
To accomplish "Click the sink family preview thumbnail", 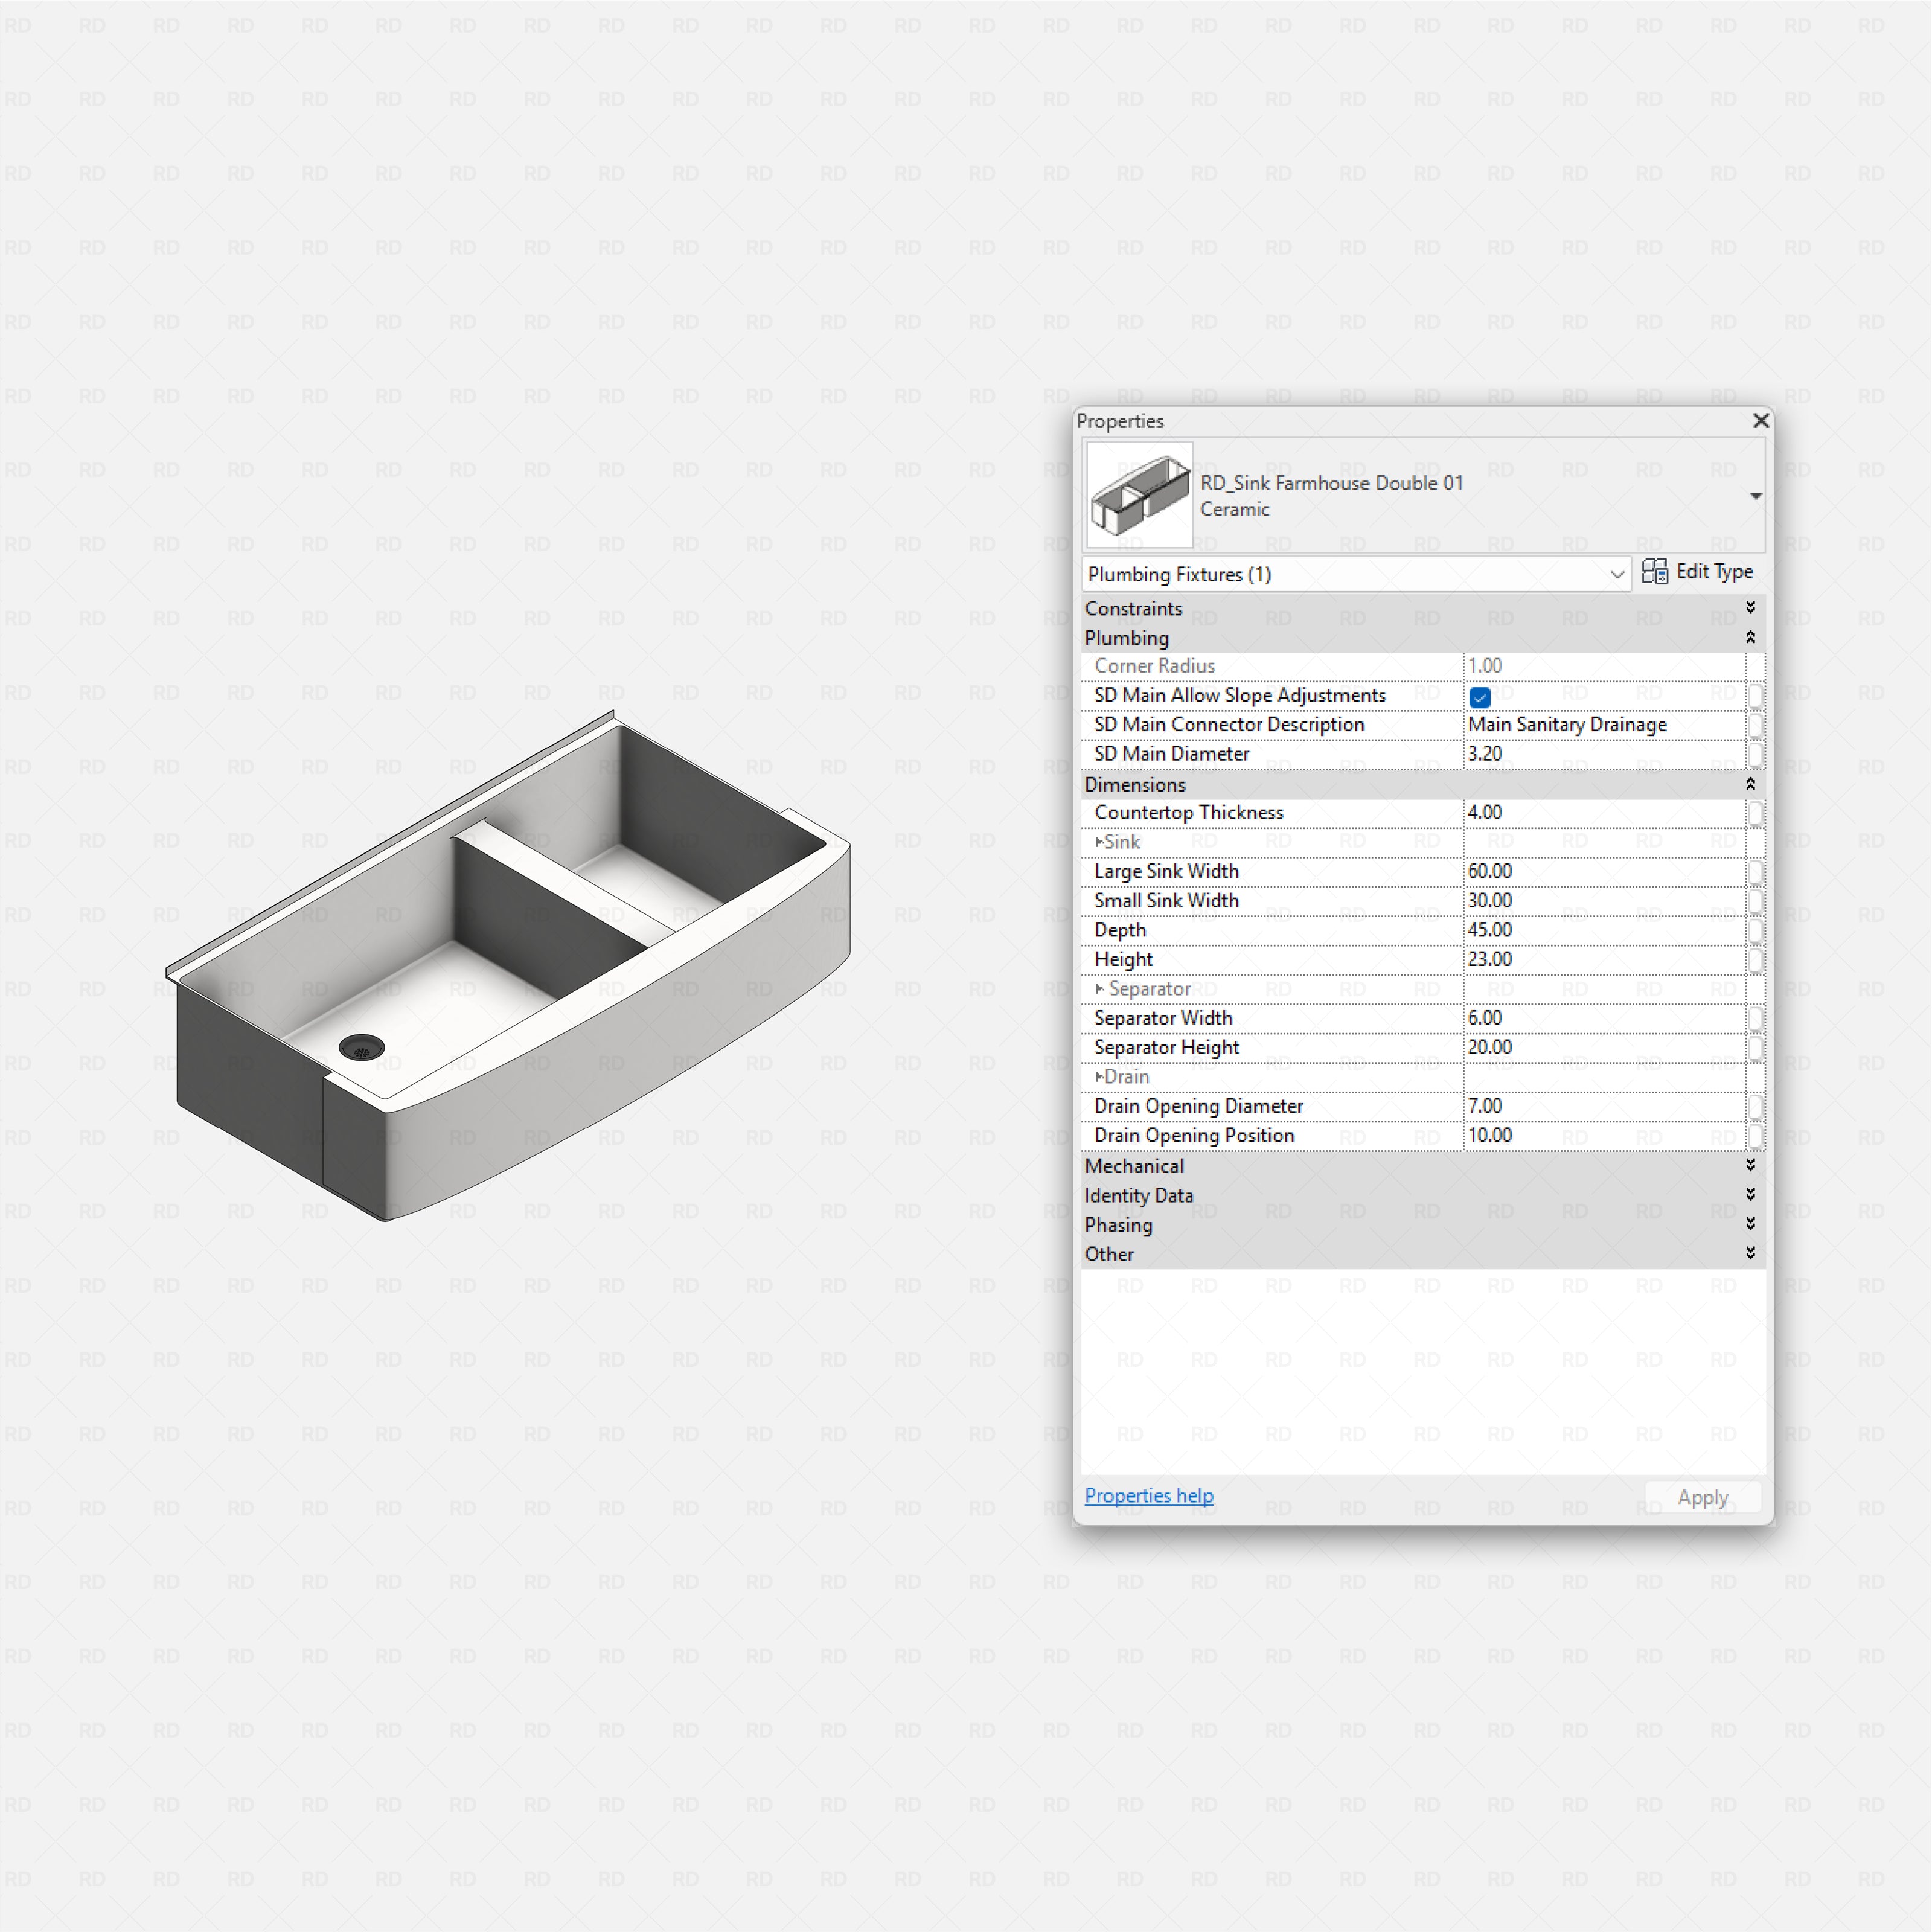I will (x=1139, y=495).
